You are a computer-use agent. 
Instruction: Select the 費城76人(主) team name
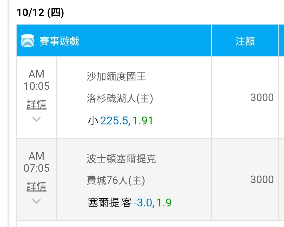[x=116, y=180]
